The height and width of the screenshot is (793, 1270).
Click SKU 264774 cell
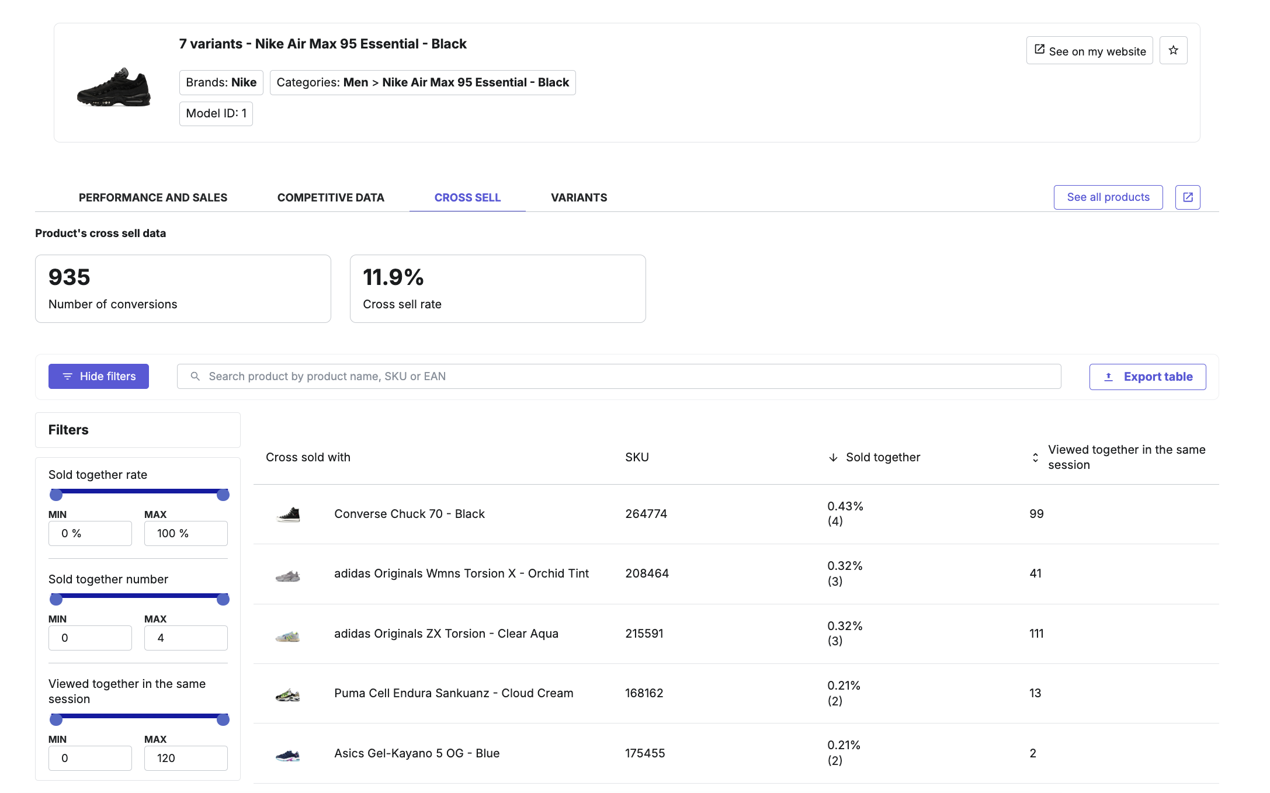[x=646, y=514]
